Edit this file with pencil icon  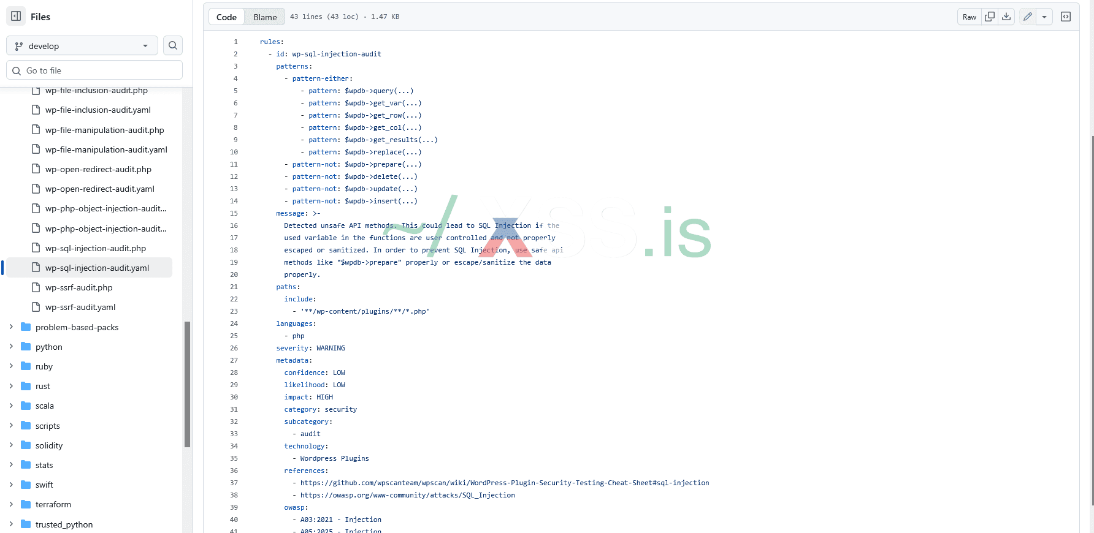coord(1028,17)
